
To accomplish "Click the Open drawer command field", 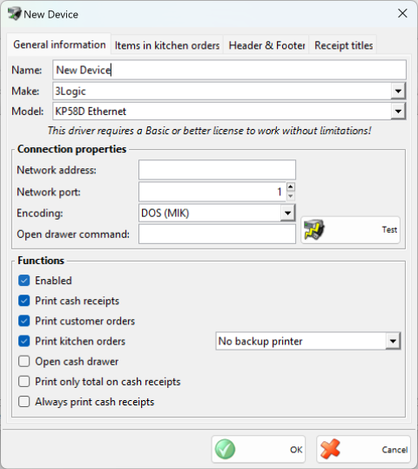I will 217,234.
